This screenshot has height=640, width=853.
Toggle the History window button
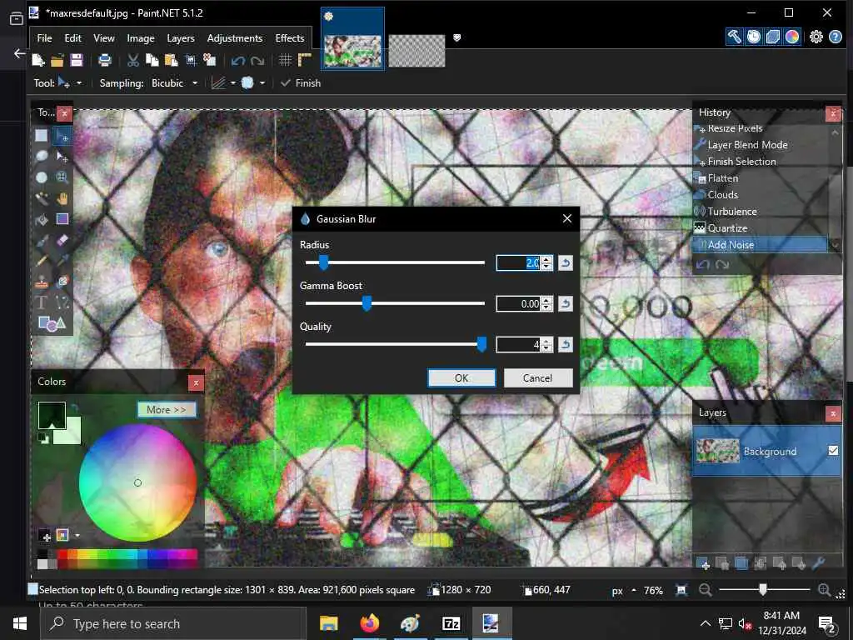point(753,37)
